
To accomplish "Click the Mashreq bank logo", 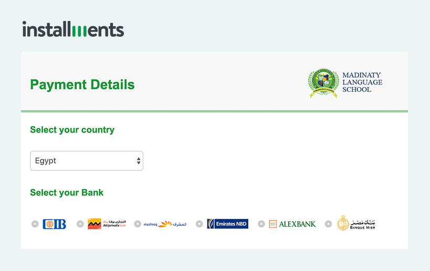I will click(165, 224).
